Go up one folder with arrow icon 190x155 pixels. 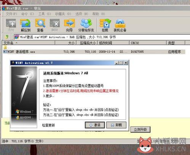(x=7, y=37)
